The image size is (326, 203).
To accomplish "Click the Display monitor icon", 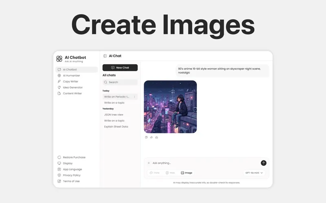I will click(x=59, y=164).
